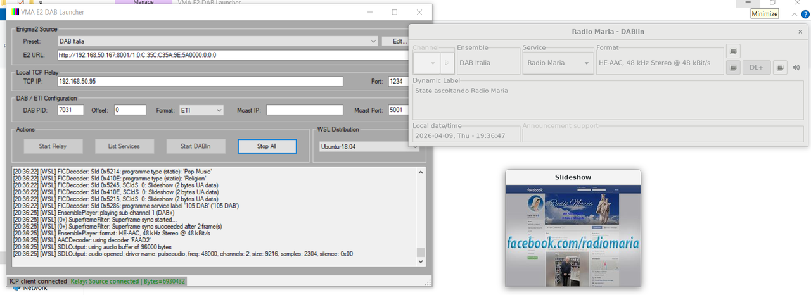Open the Channel dropdown in DABlin

click(x=427, y=63)
